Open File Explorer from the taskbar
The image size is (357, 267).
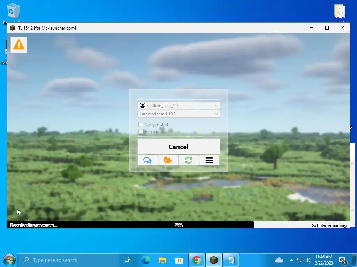162,260
